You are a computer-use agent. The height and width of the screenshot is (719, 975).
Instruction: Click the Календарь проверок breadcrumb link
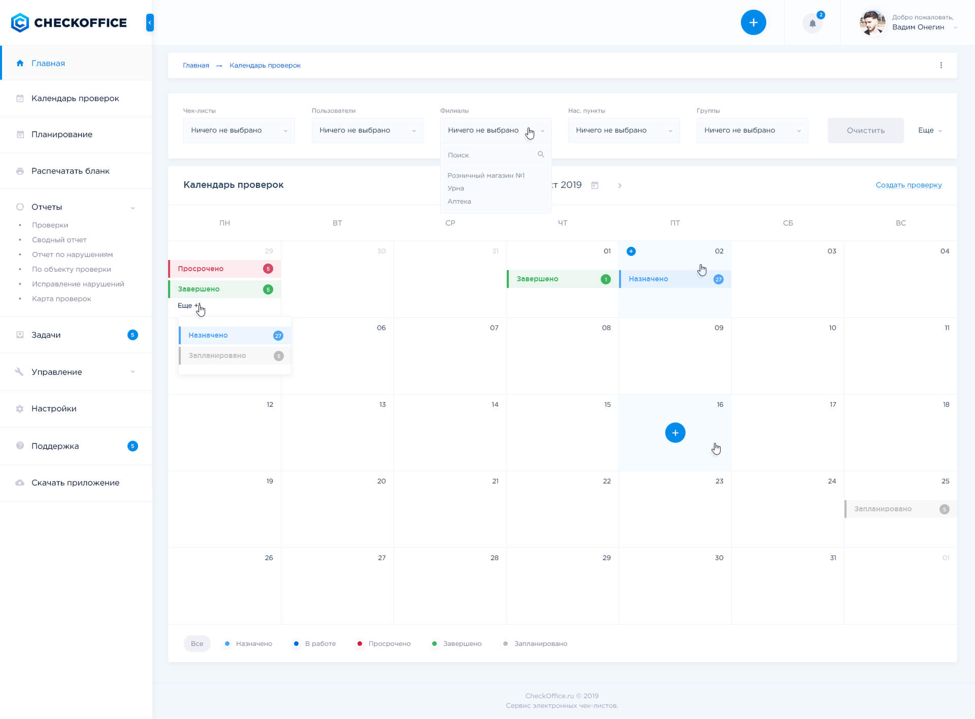point(265,65)
